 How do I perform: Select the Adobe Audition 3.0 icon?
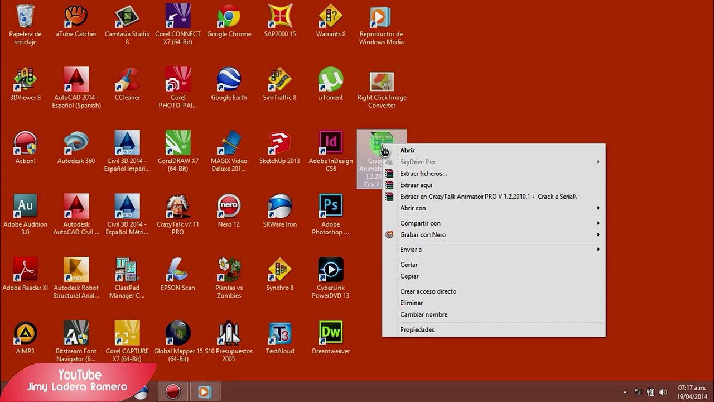coord(25,215)
